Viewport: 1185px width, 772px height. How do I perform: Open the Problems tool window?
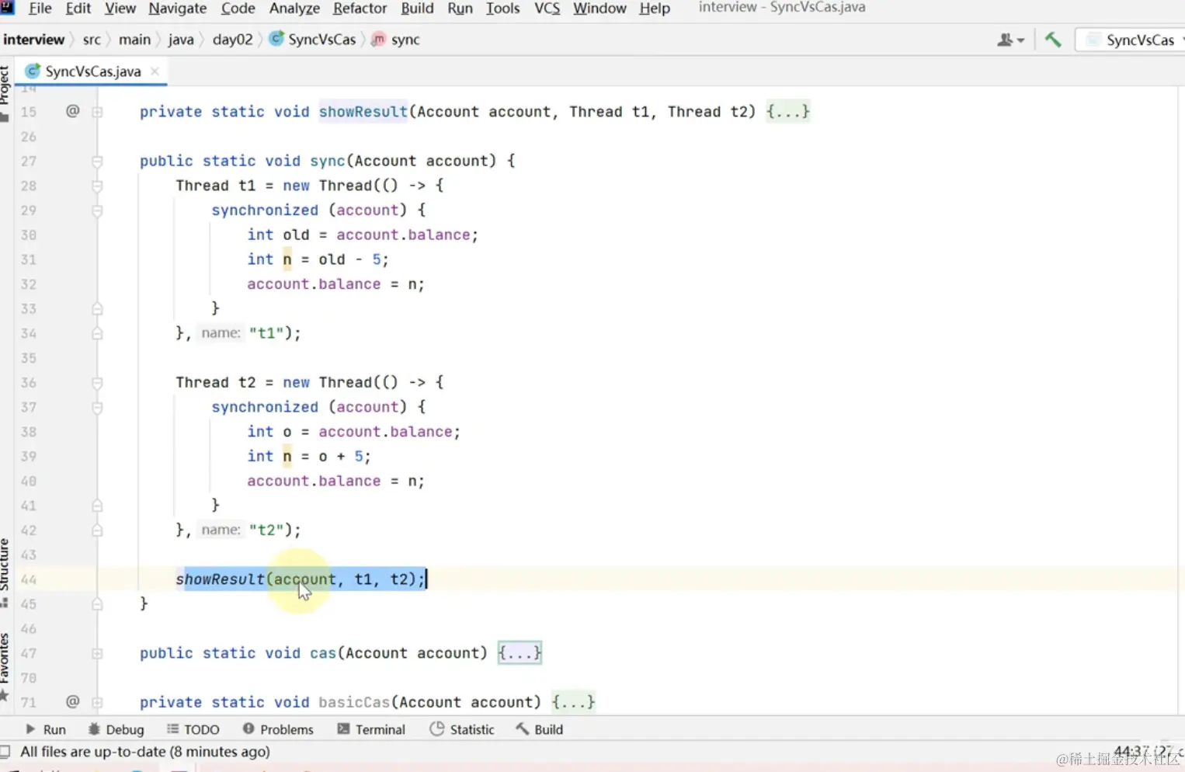278,729
